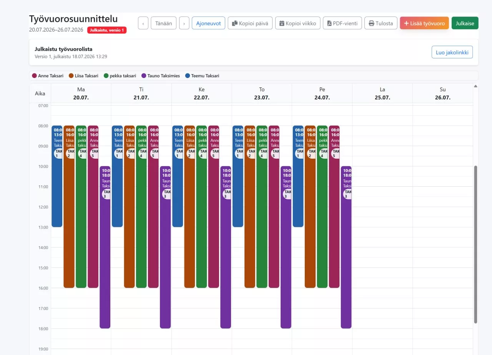492x355 pixels.
Task: Open Tauno's purple shift on Friday 24.07.
Action: click(346, 247)
